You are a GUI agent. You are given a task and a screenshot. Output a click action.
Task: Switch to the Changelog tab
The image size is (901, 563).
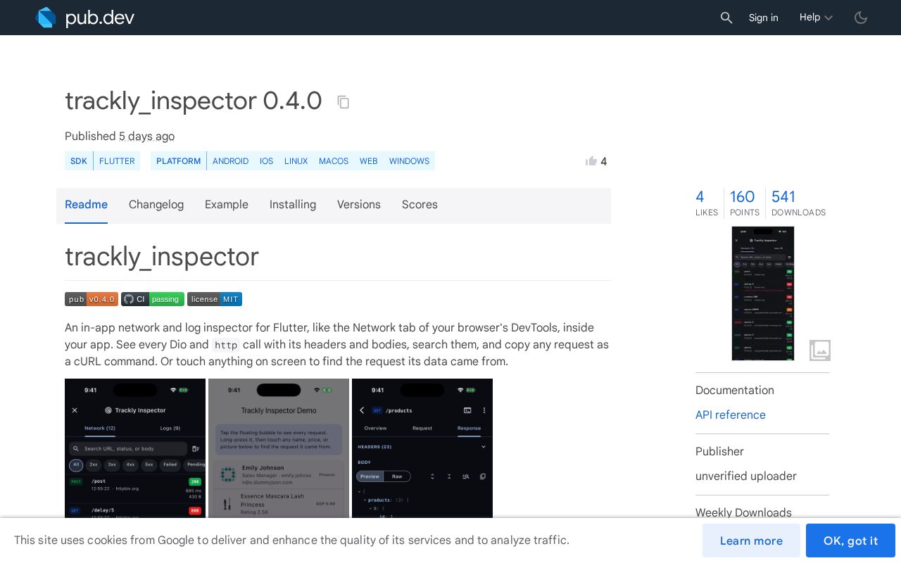click(x=156, y=205)
